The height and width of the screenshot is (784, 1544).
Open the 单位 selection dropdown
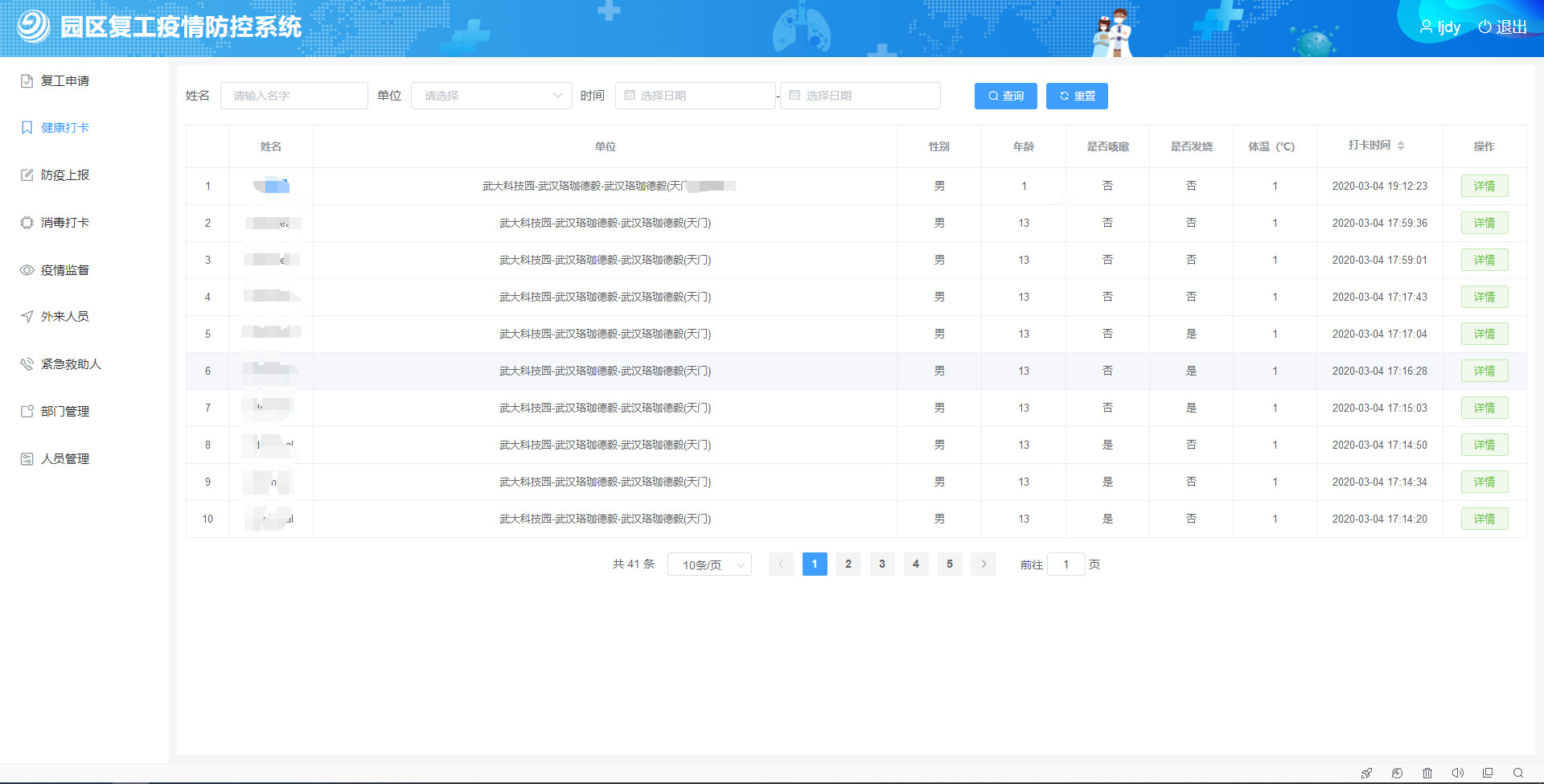click(491, 96)
